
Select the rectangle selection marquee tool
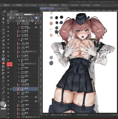(3, 26)
